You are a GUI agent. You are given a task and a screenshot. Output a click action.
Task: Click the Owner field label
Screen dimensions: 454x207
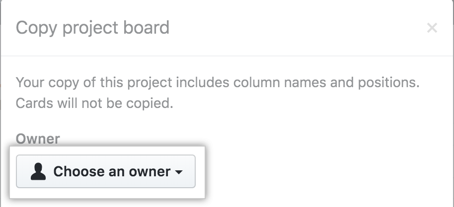pyautogui.click(x=38, y=139)
